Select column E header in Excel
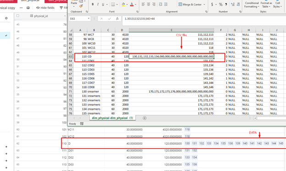Image resolution: width=286 pixels, height=171 pixels. pos(171,30)
